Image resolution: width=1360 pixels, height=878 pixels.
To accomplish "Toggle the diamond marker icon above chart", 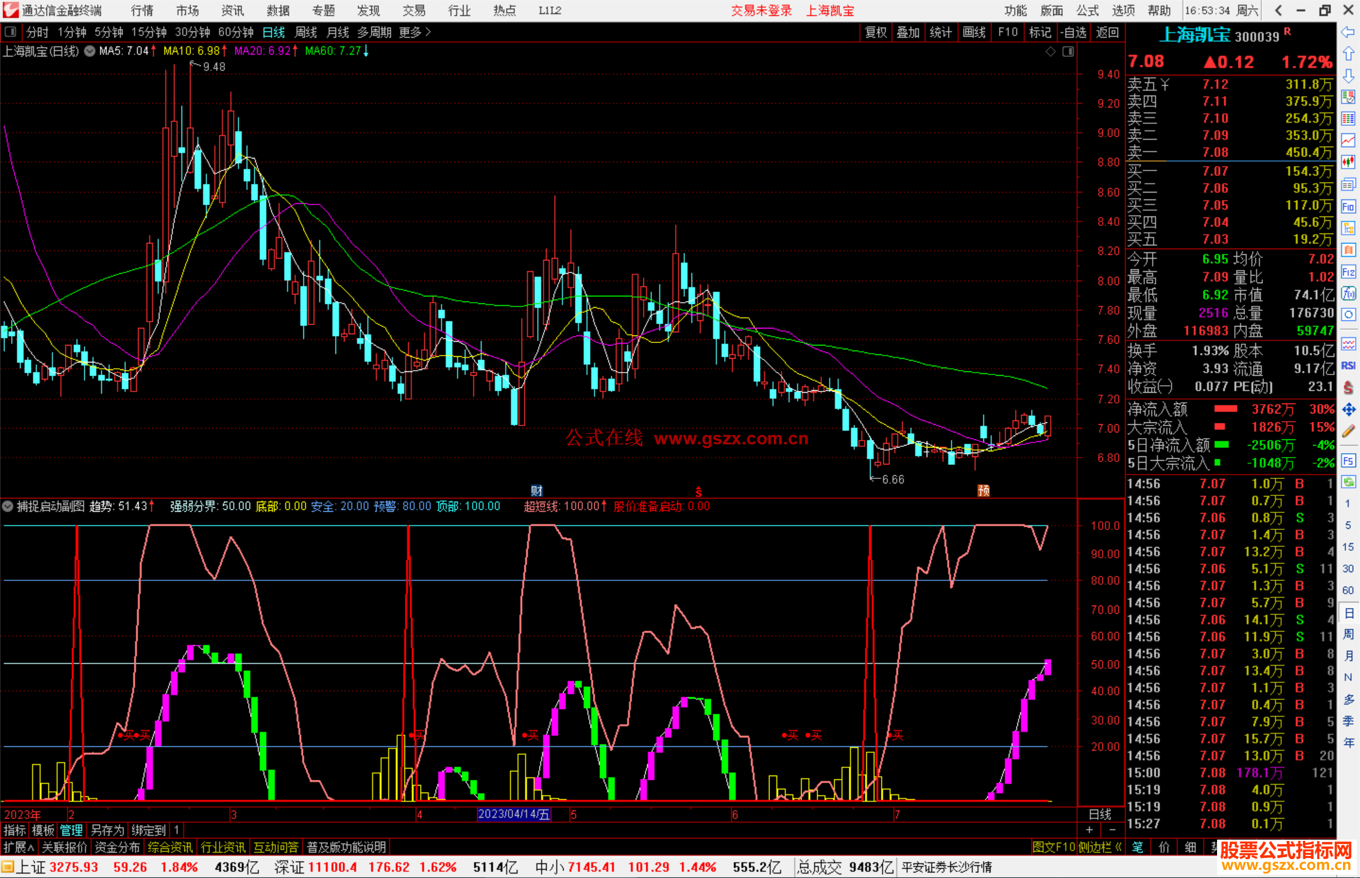I will coord(1050,52).
